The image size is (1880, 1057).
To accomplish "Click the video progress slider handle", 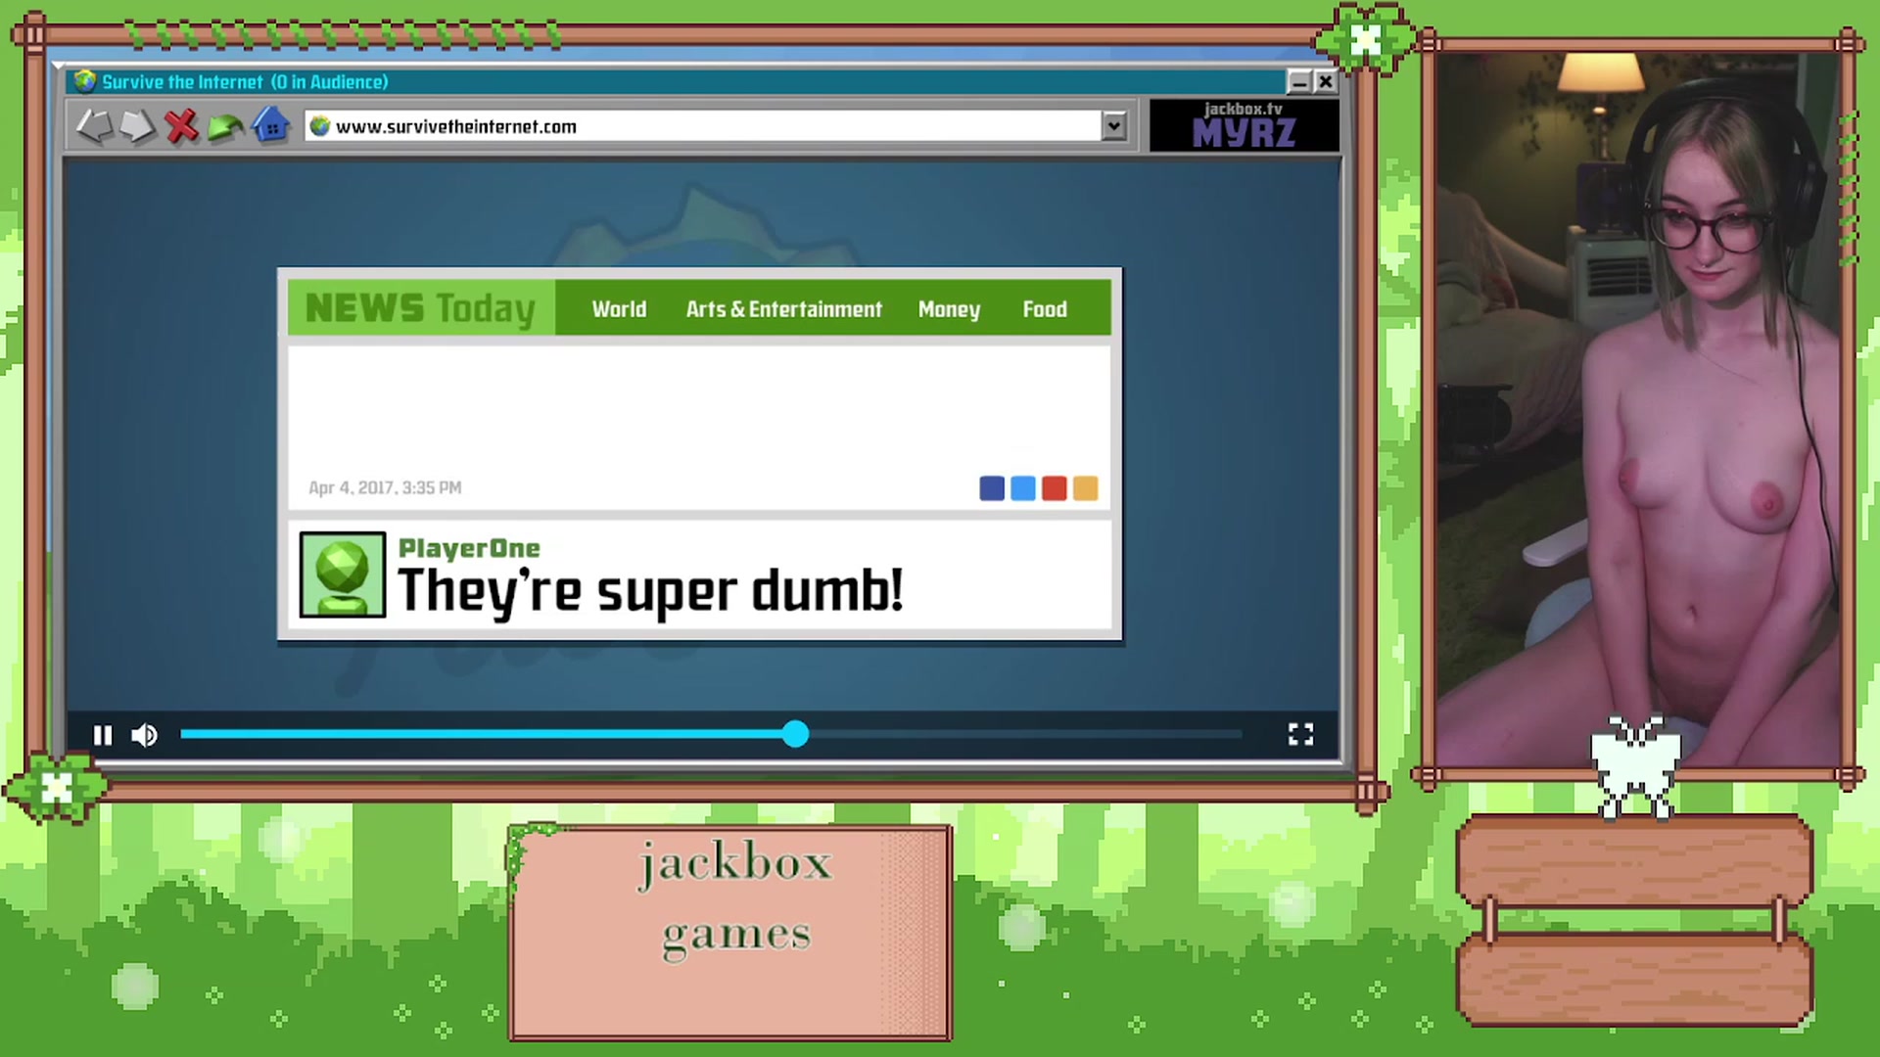I will pyautogui.click(x=795, y=734).
